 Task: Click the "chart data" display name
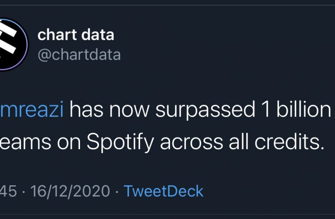click(76, 34)
